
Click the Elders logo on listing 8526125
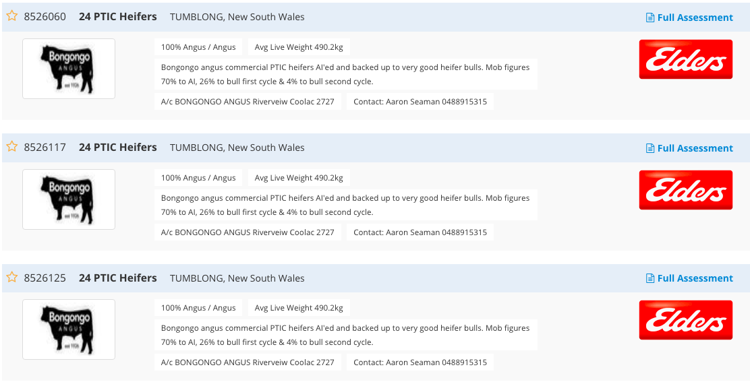click(686, 320)
